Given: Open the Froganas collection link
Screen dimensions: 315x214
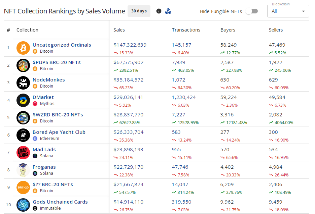Looking at the screenshot, I should pos(44,167).
